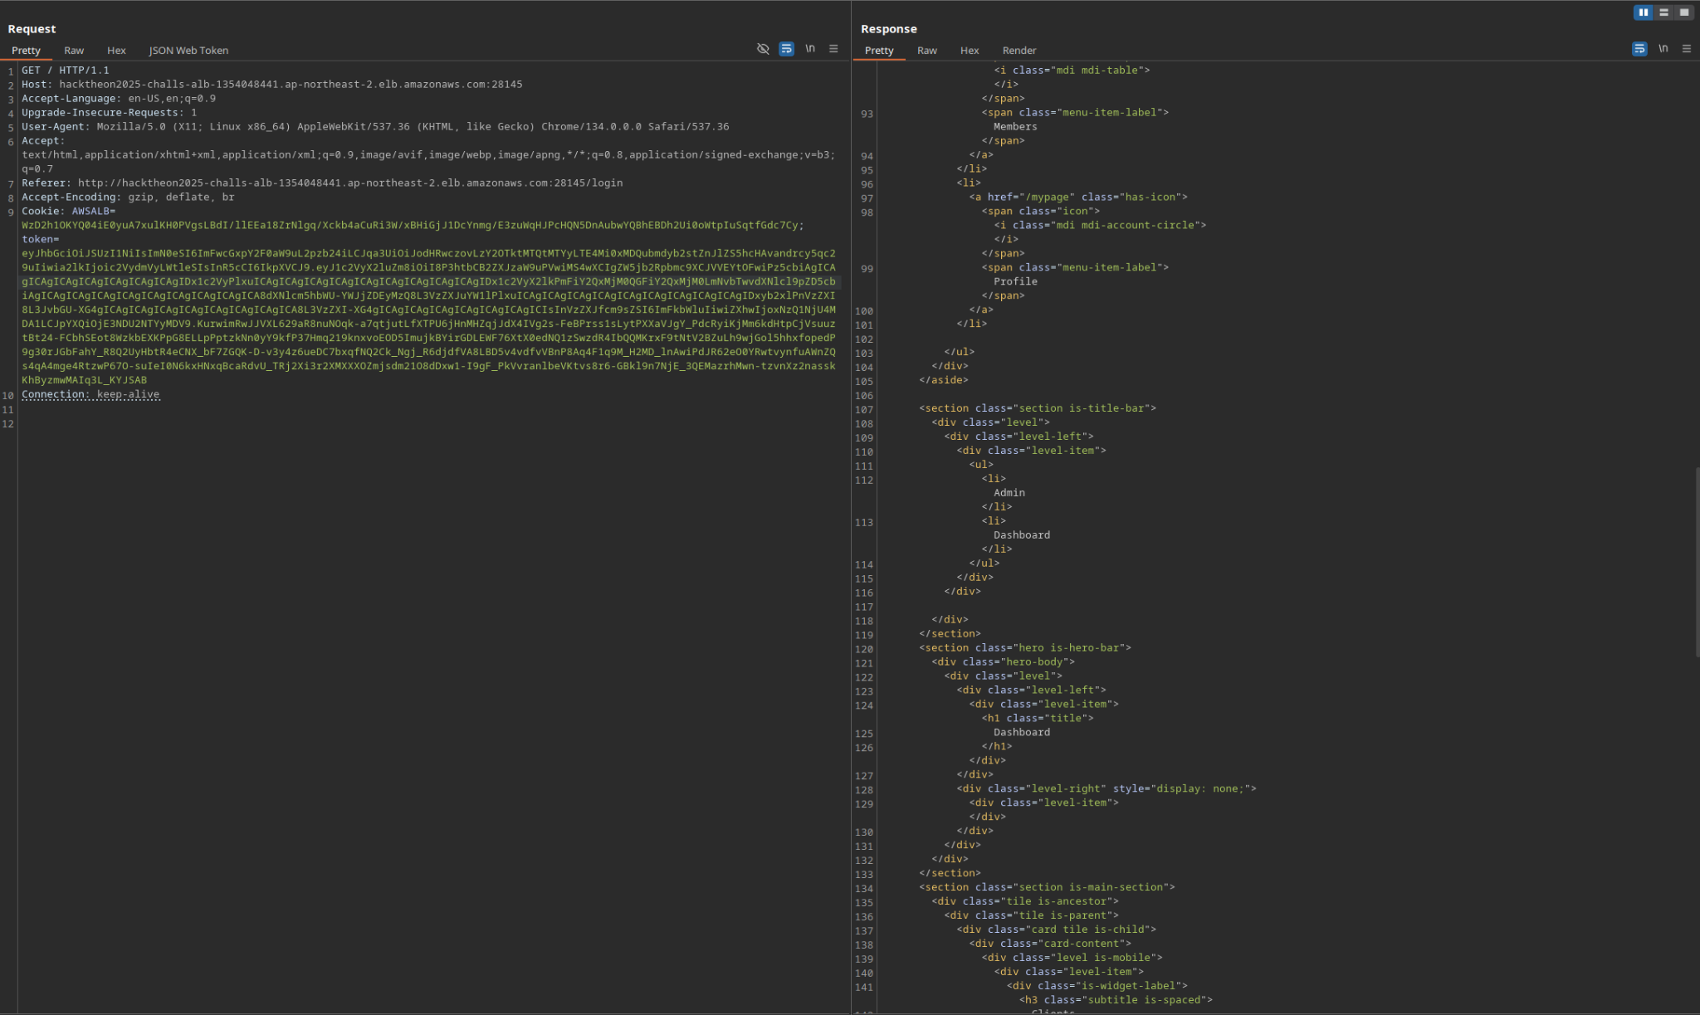The height and width of the screenshot is (1015, 1700).
Task: Select the side-by-side split layout toggle
Action: click(1644, 12)
